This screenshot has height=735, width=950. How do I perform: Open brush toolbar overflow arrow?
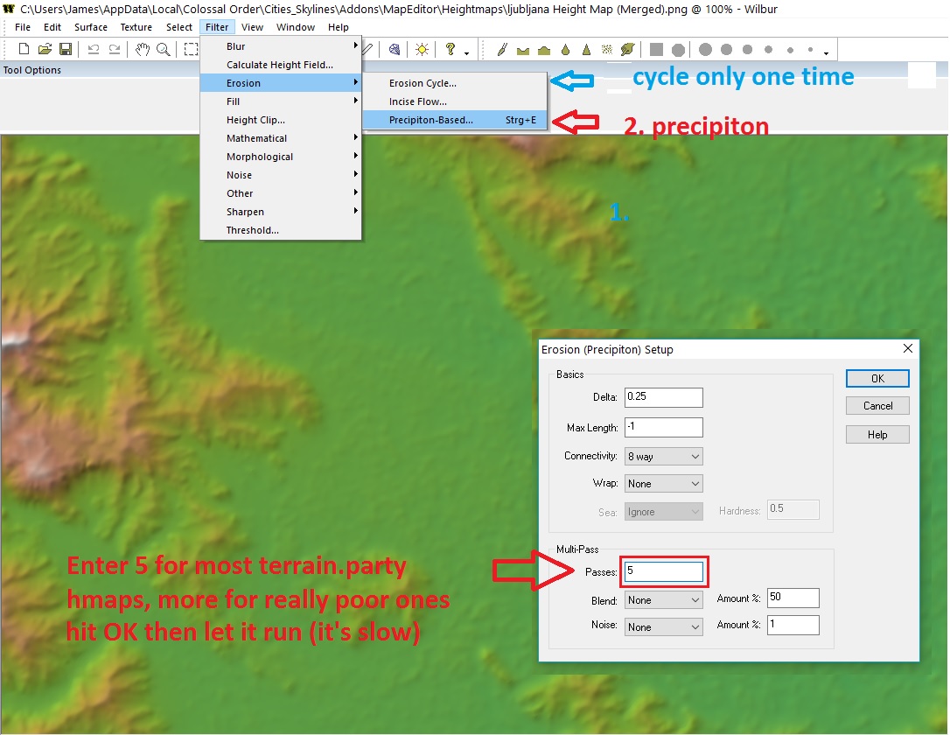pos(826,53)
